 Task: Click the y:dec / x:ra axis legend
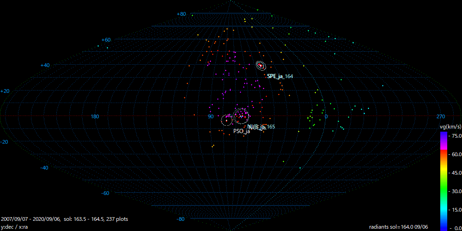click(x=14, y=227)
